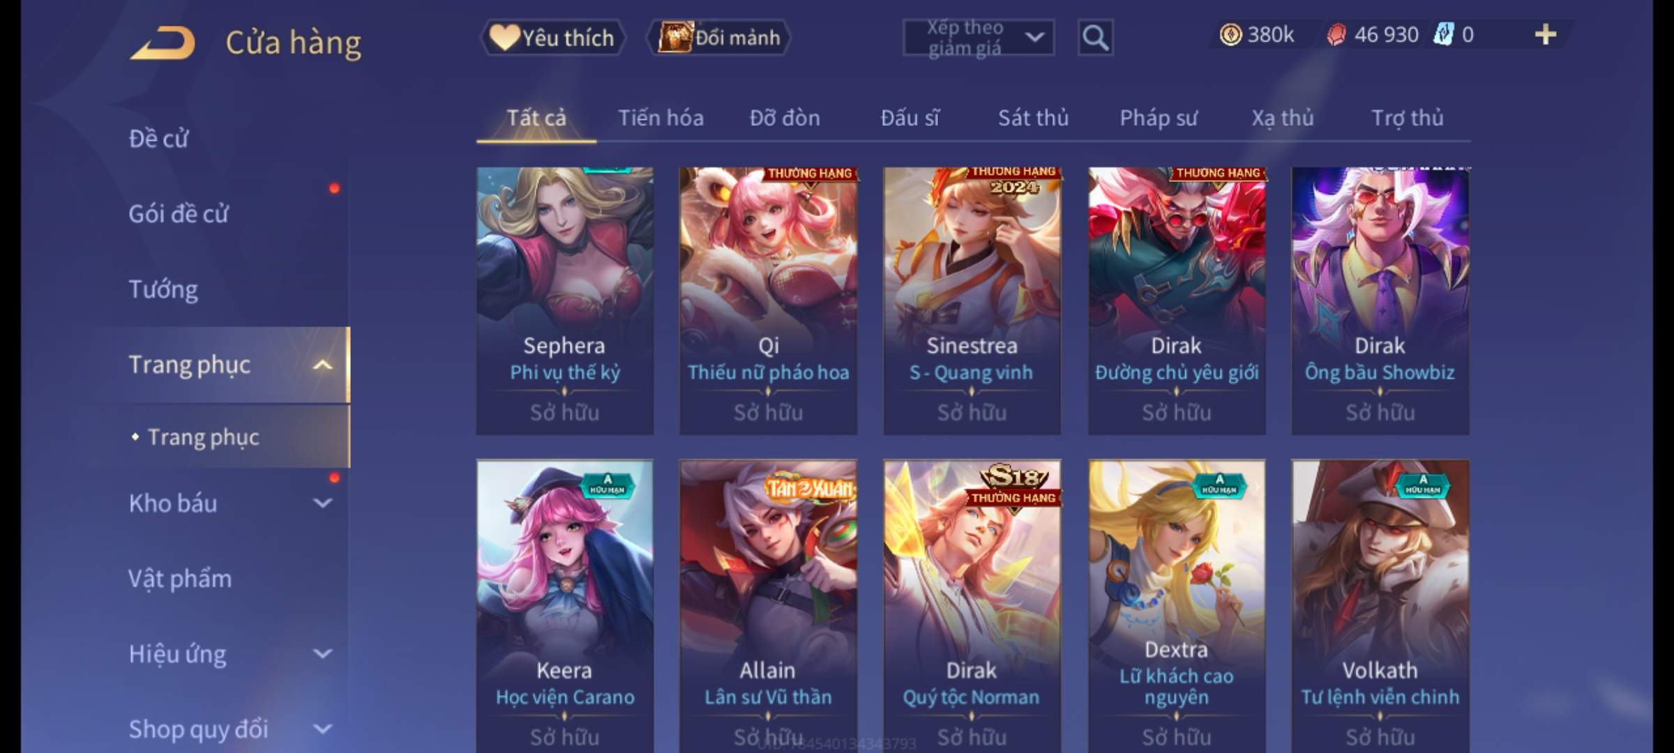Tap the gold coin balance icon
Image resolution: width=1674 pixels, height=753 pixels.
click(x=1230, y=35)
